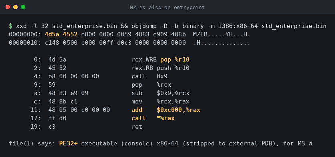Minimize the window with the yellow button

point(15,7)
